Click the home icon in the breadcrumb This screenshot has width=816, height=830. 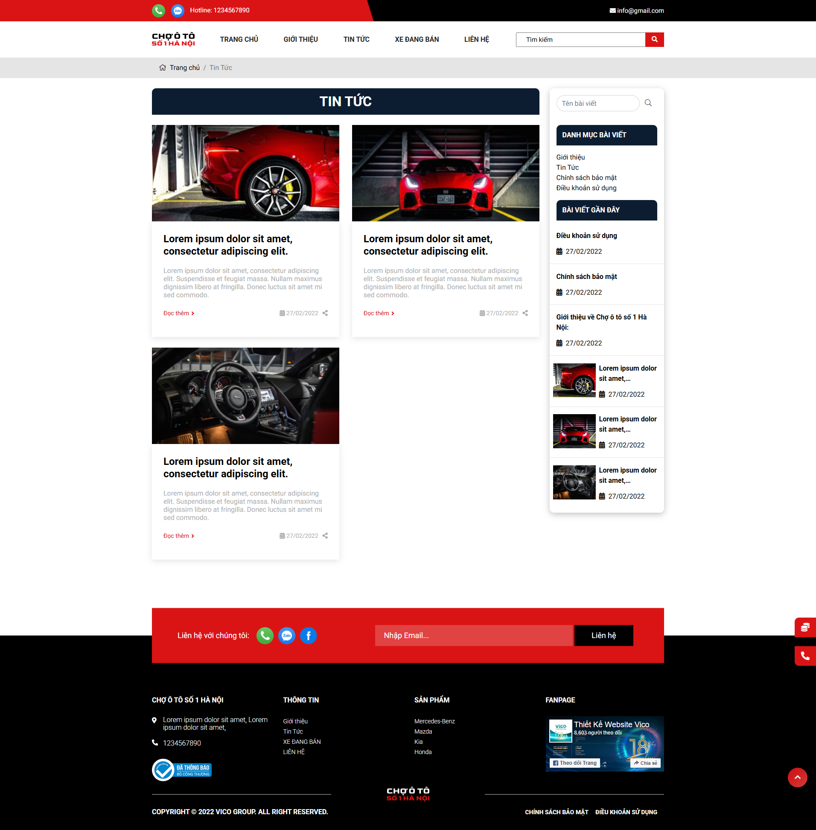coord(163,68)
